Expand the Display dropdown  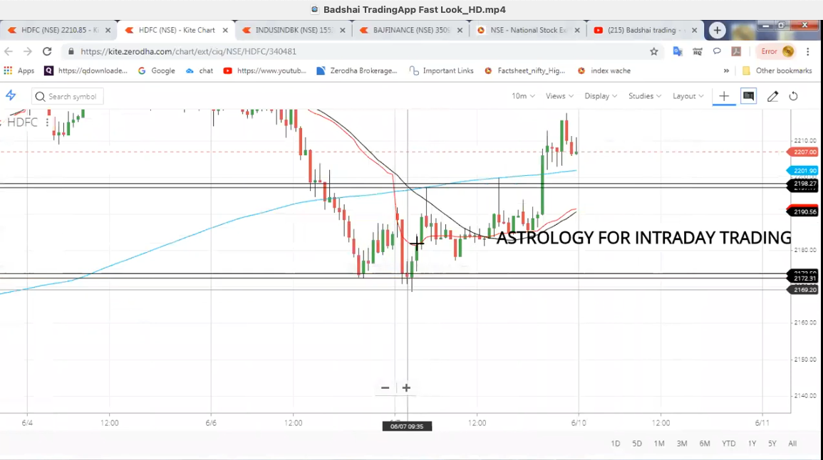tap(601, 96)
